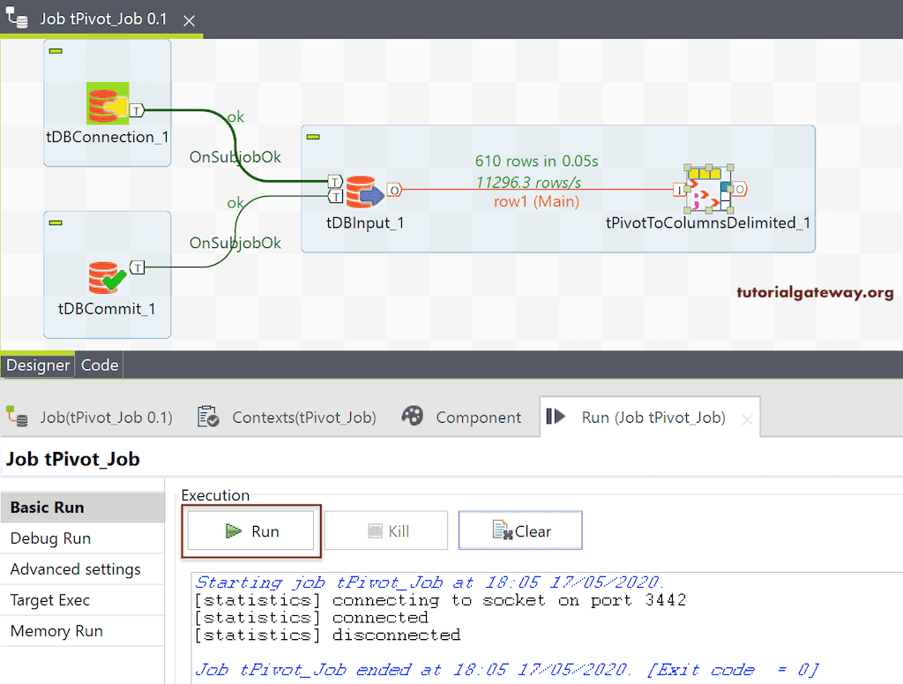Select the tDBConnection_1 component icon
Image resolution: width=903 pixels, height=684 pixels.
(x=106, y=103)
